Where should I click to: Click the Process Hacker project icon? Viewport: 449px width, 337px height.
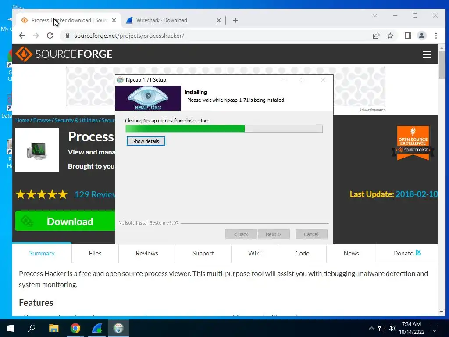tap(37, 150)
